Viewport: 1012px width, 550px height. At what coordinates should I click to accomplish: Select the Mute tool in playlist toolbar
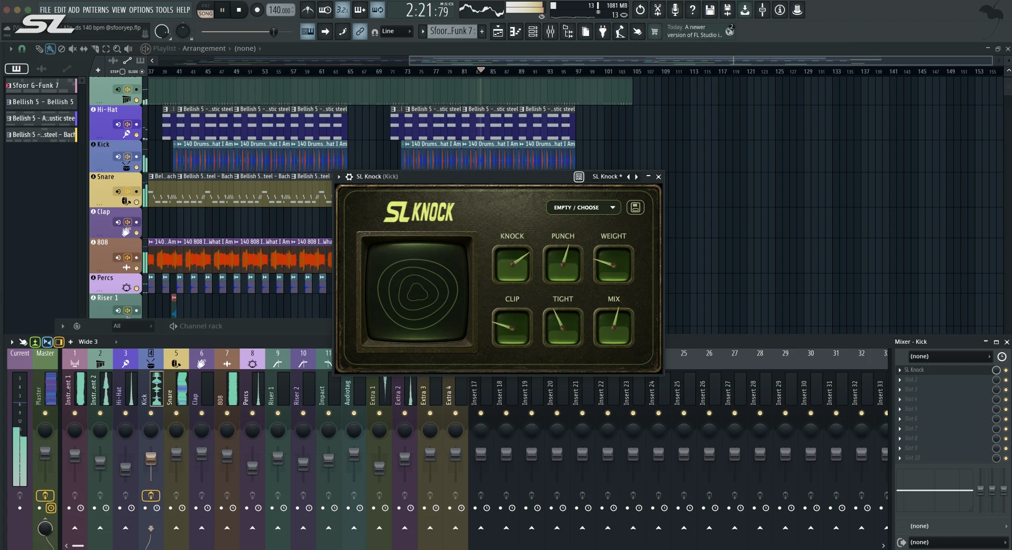point(72,49)
